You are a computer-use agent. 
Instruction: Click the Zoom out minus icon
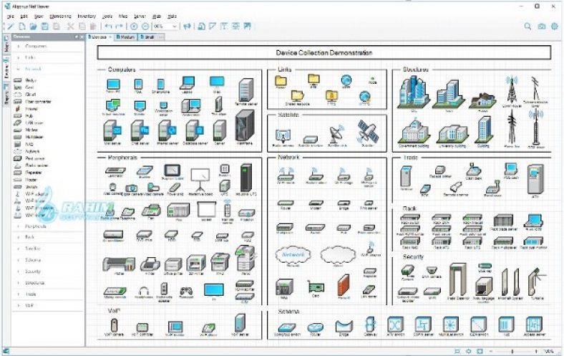(145, 27)
